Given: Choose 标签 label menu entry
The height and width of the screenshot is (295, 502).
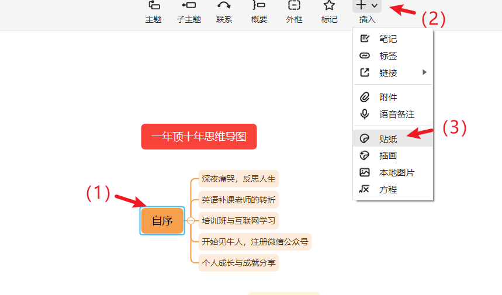Looking at the screenshot, I should (388, 56).
